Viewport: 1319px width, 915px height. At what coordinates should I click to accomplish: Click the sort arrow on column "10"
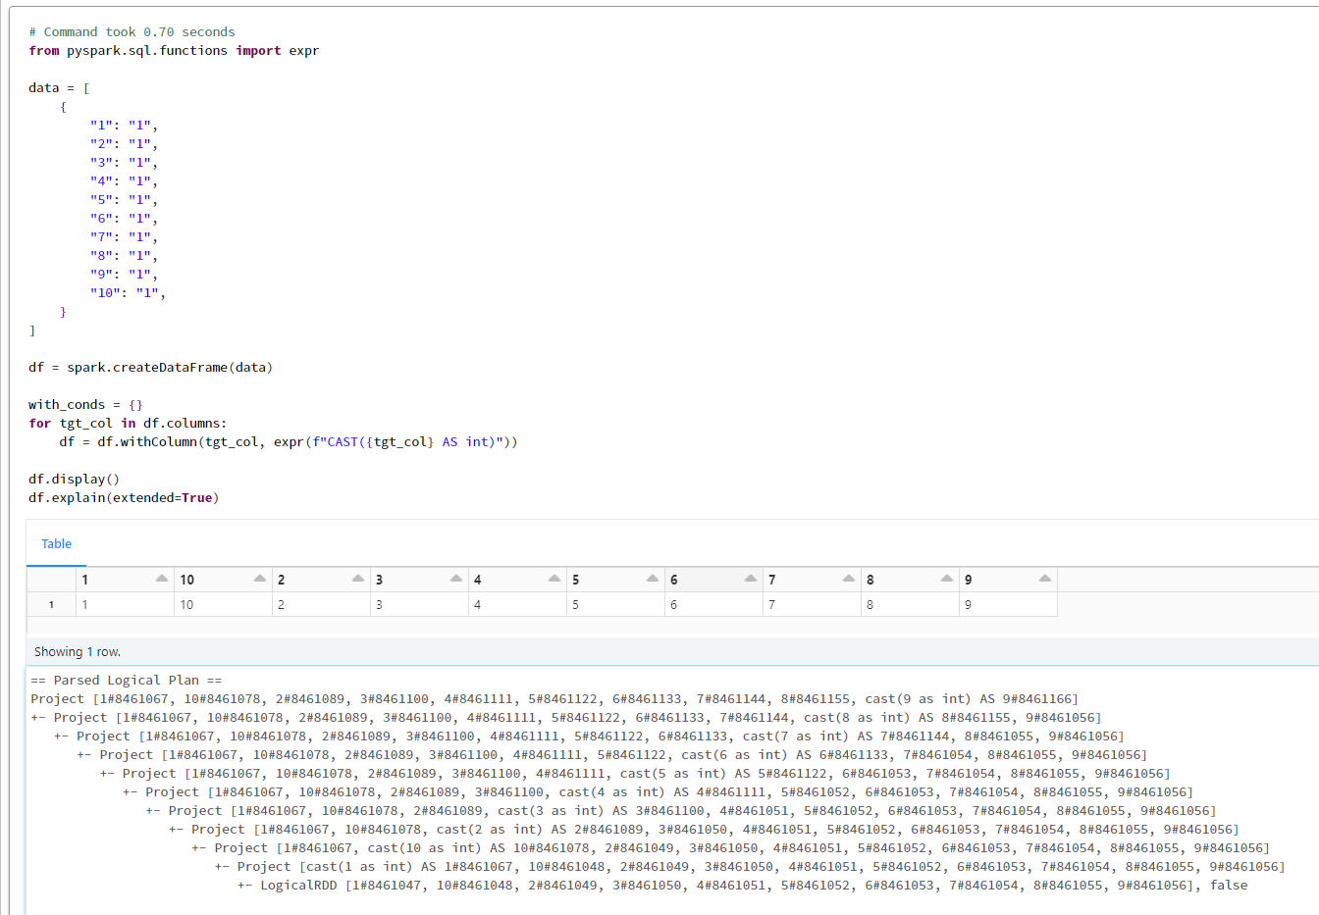258,579
